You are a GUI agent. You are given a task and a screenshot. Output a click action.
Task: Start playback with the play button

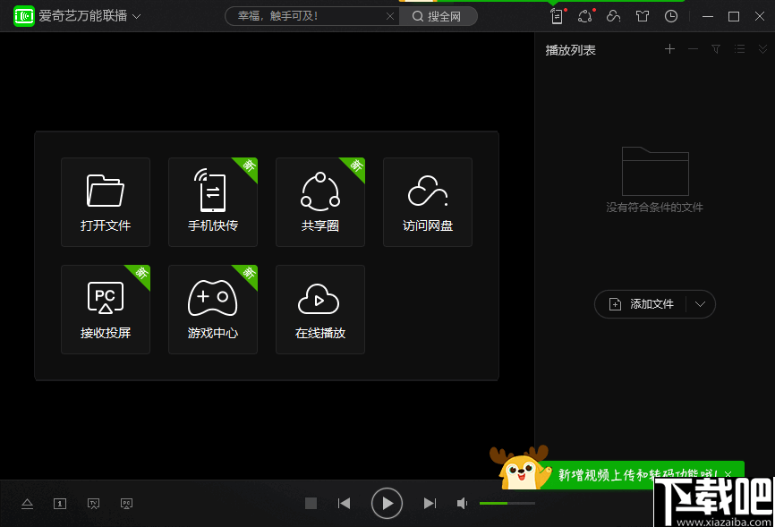(x=387, y=503)
